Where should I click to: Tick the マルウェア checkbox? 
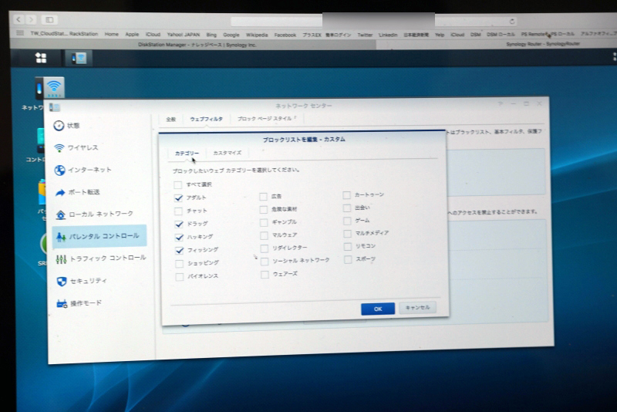(x=264, y=235)
